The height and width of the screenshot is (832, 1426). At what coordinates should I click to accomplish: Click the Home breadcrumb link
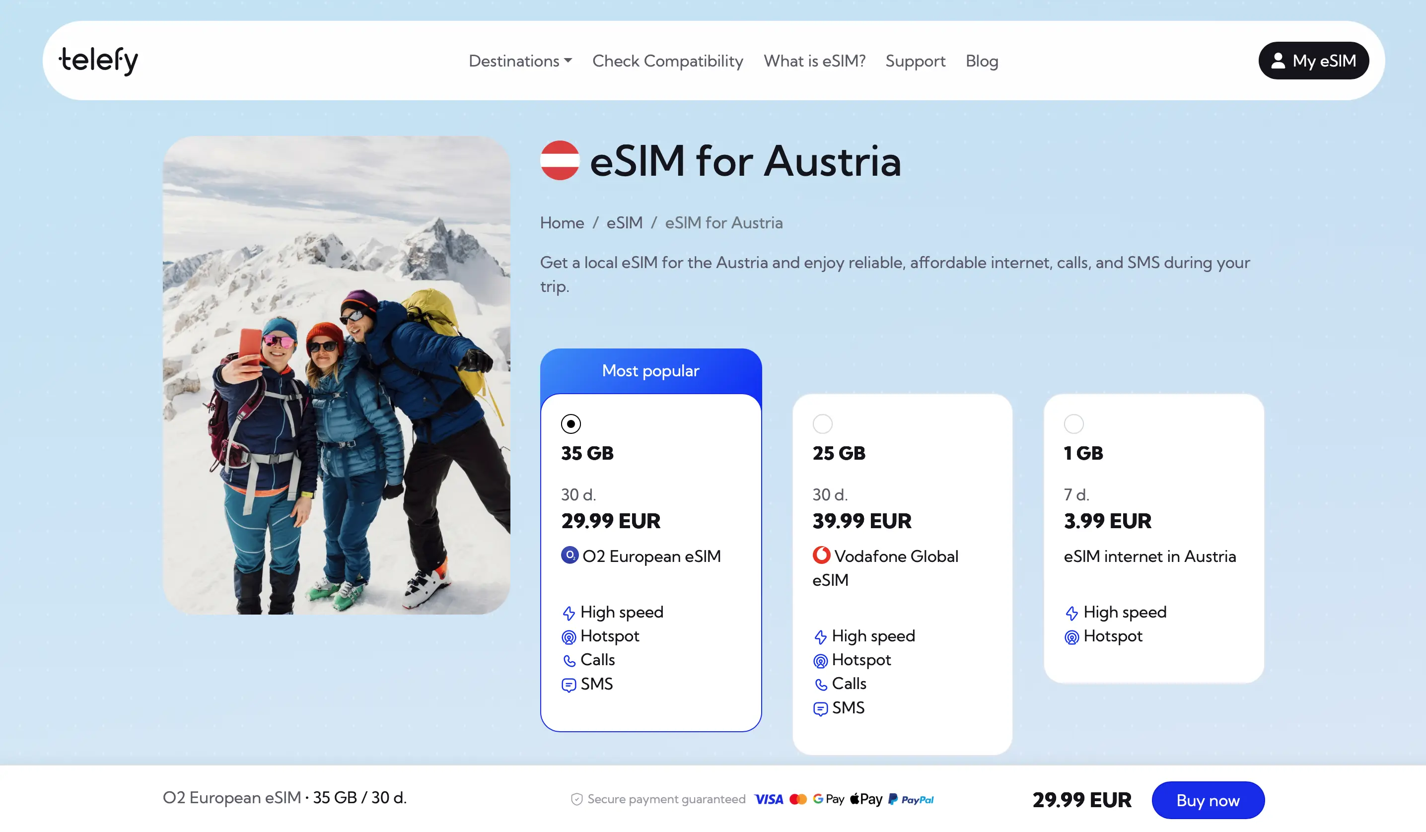(x=562, y=223)
